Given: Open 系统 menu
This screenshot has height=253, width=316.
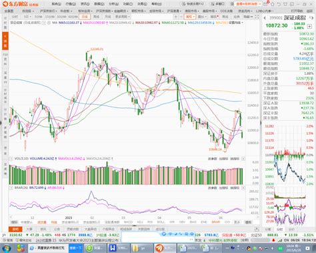Looking at the screenshot, I should pos(56,4).
